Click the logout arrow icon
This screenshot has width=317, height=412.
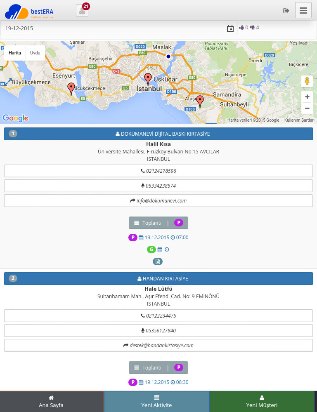[286, 10]
